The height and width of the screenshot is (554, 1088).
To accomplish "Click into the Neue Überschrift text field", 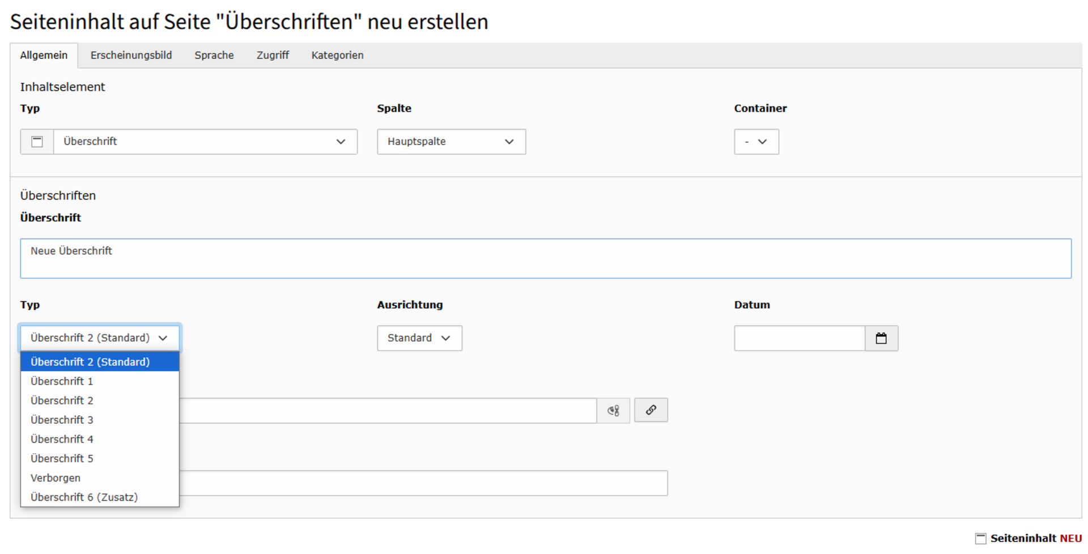I will [x=545, y=258].
